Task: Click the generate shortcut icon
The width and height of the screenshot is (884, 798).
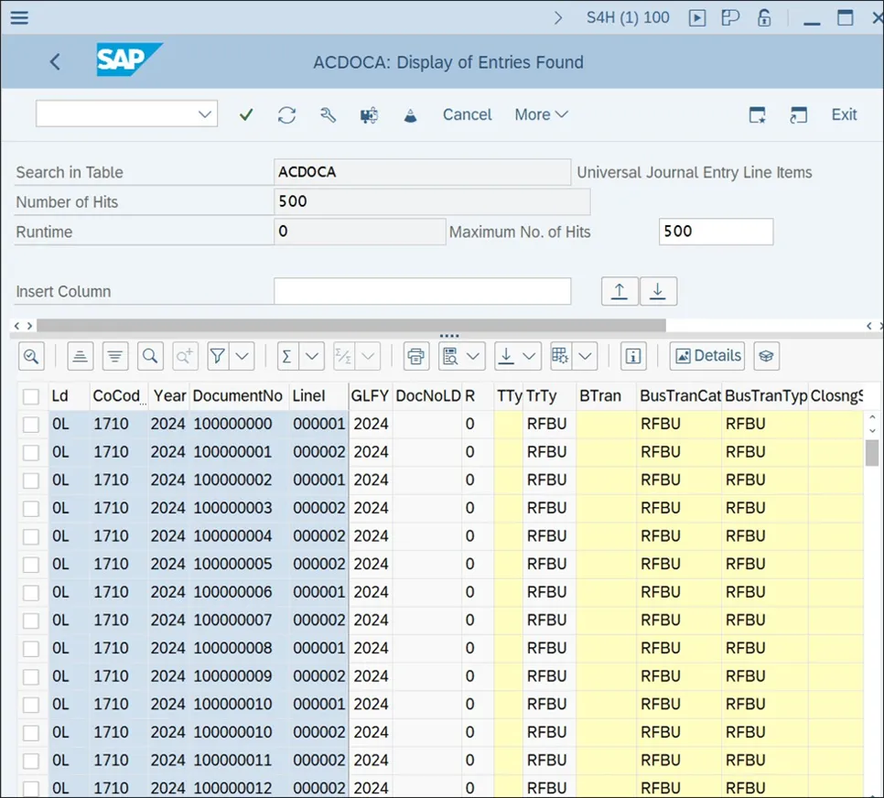Action: tap(798, 115)
